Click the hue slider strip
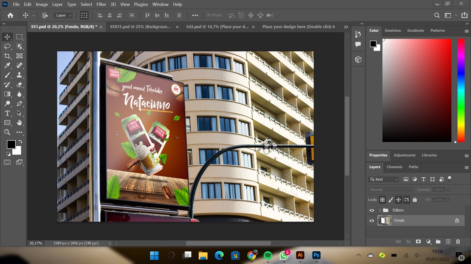The width and height of the screenshot is (471, 264). 461,90
